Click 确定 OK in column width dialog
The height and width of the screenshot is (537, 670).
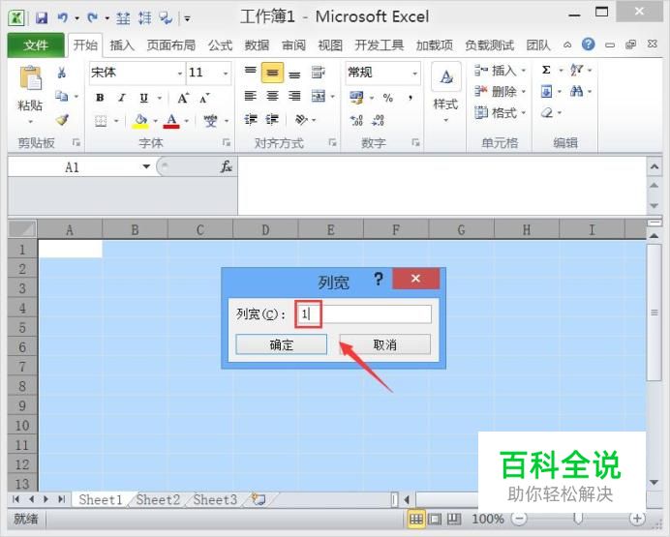[x=281, y=344]
